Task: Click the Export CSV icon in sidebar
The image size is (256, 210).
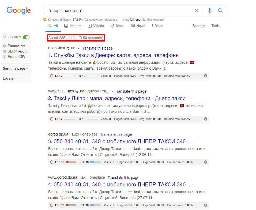Action: (4, 57)
